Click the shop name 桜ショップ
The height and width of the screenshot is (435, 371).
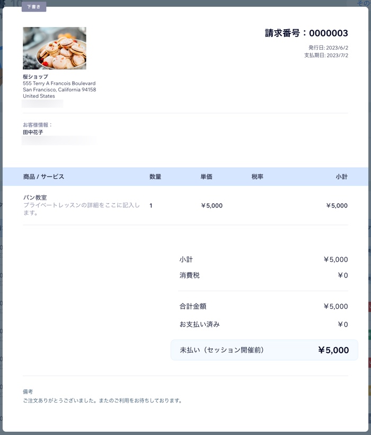tap(36, 76)
